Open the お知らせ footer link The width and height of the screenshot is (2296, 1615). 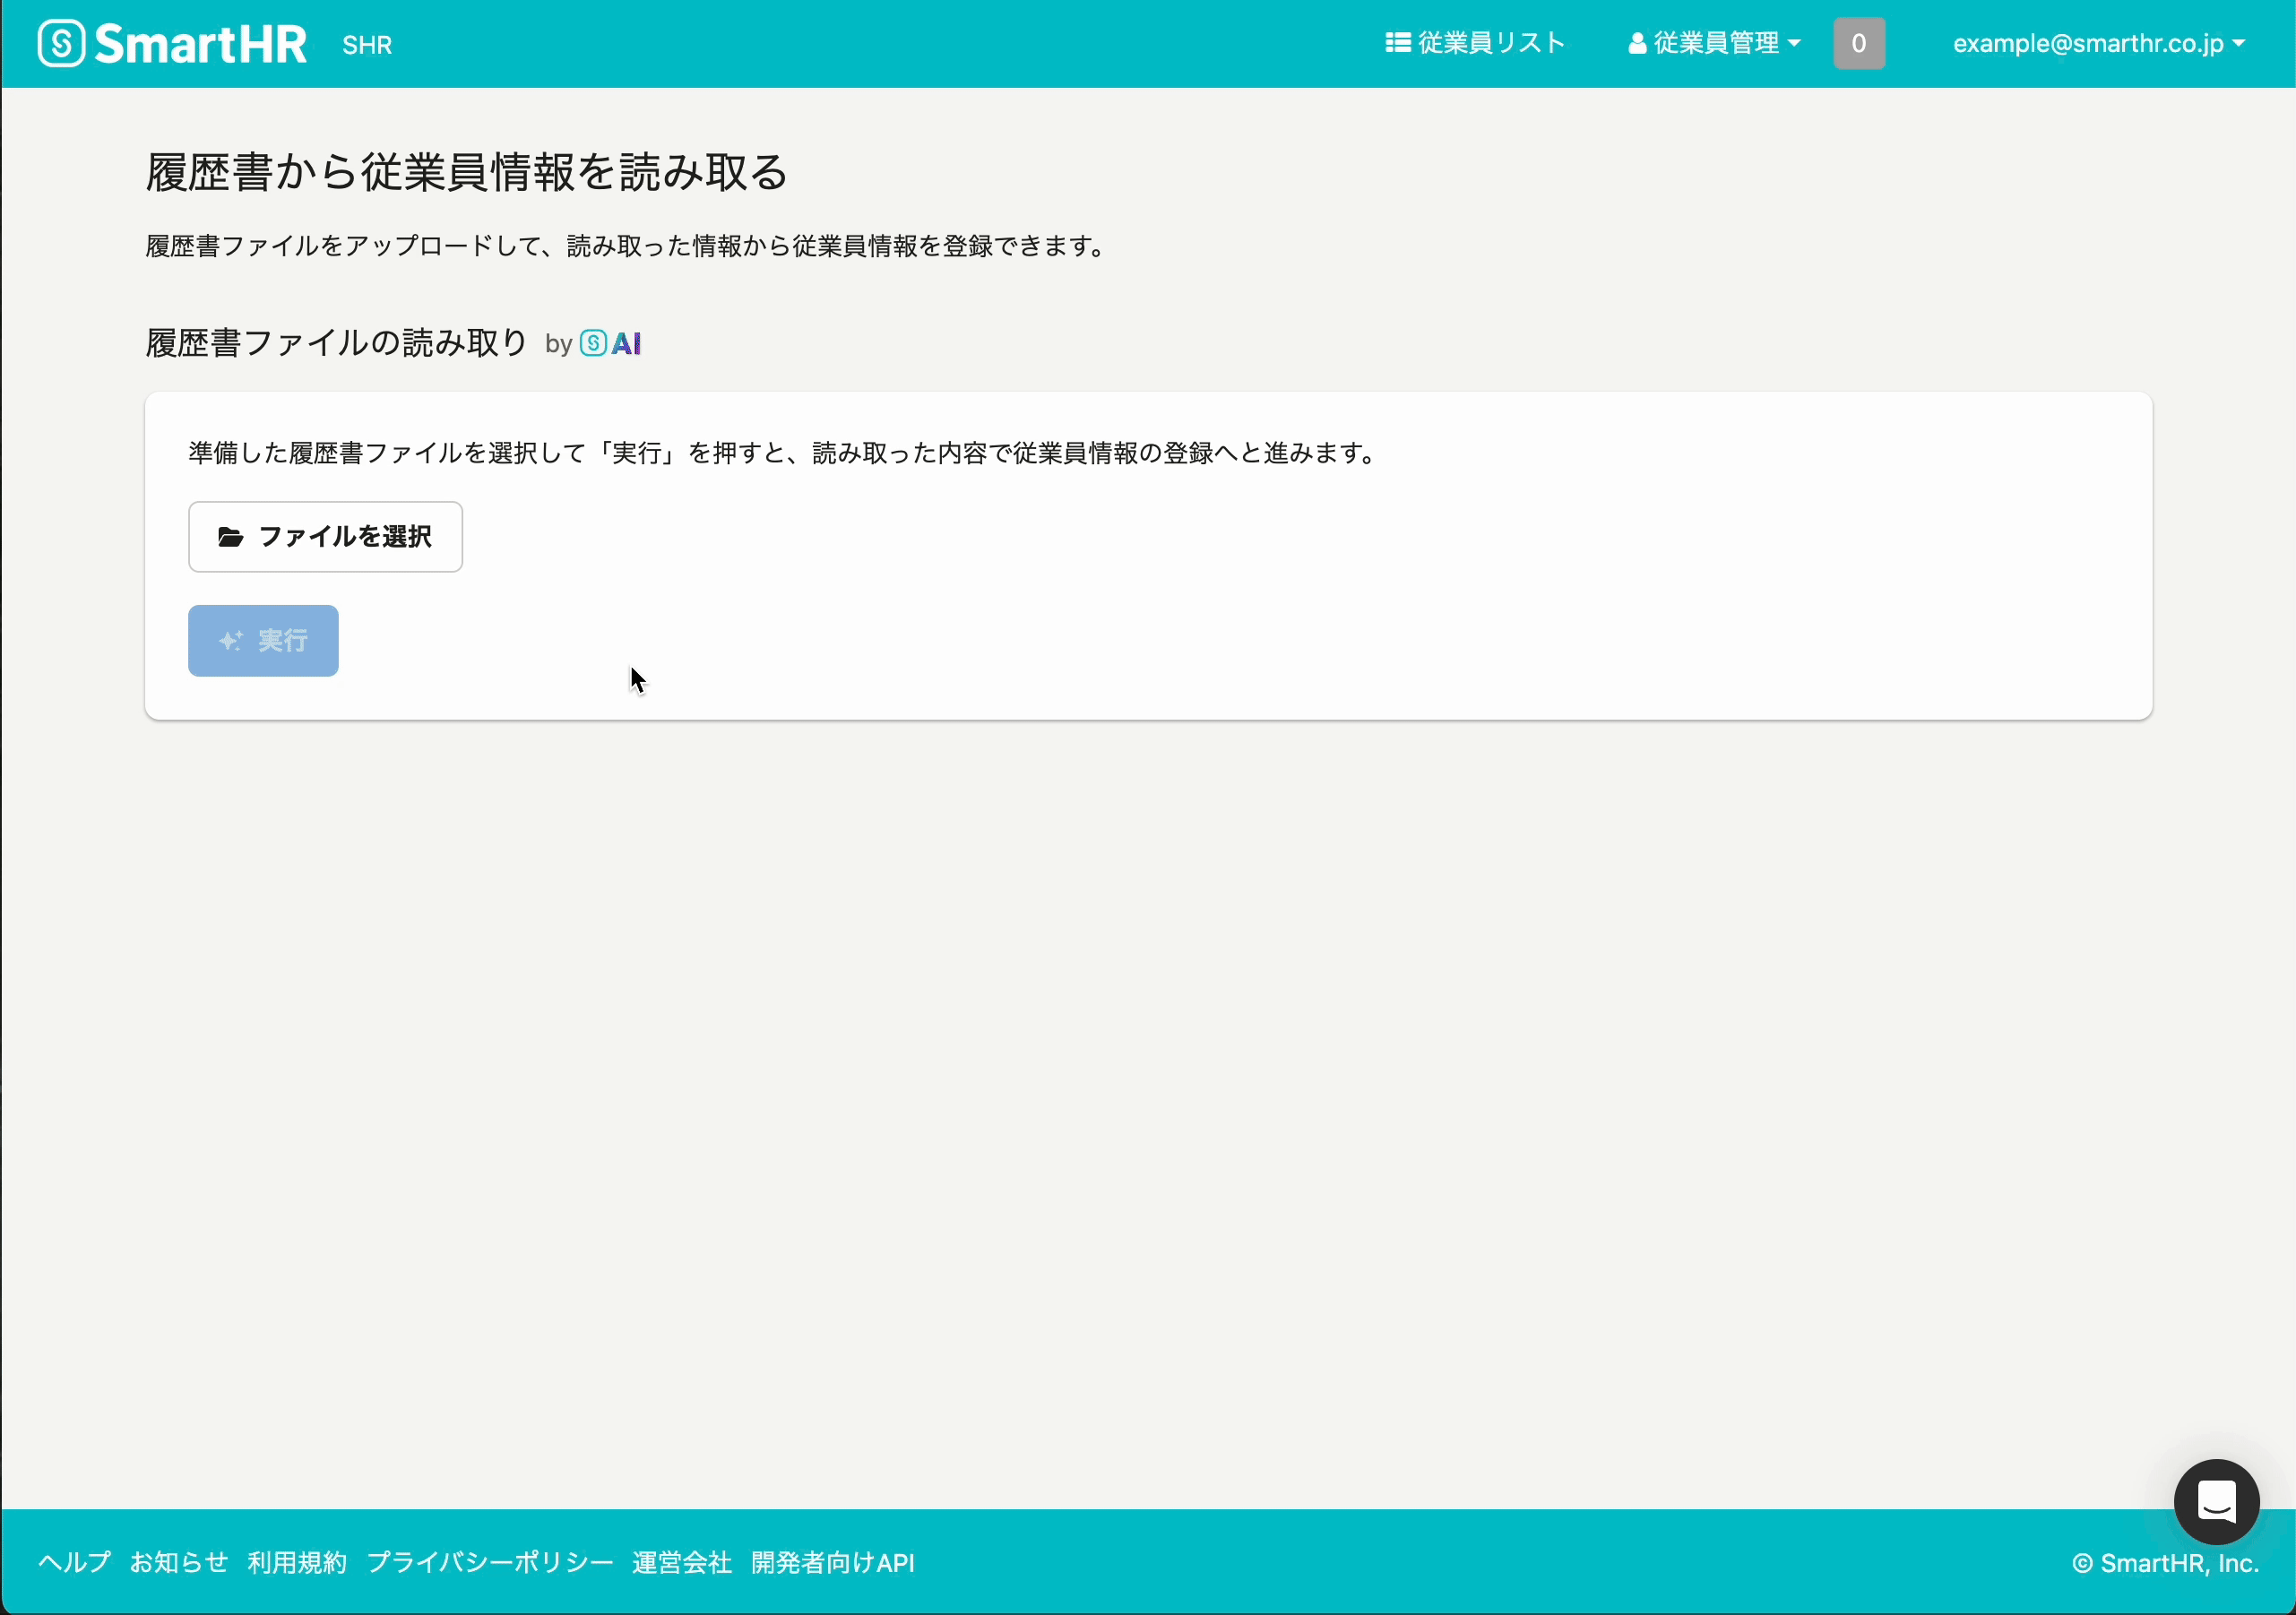coord(179,1562)
